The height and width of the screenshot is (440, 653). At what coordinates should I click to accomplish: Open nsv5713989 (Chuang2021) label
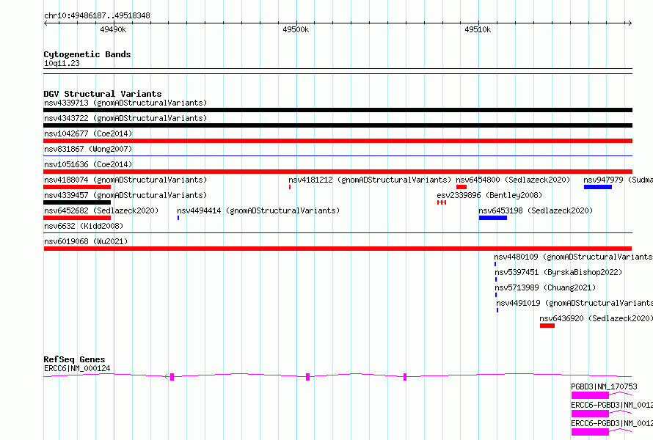point(546,287)
